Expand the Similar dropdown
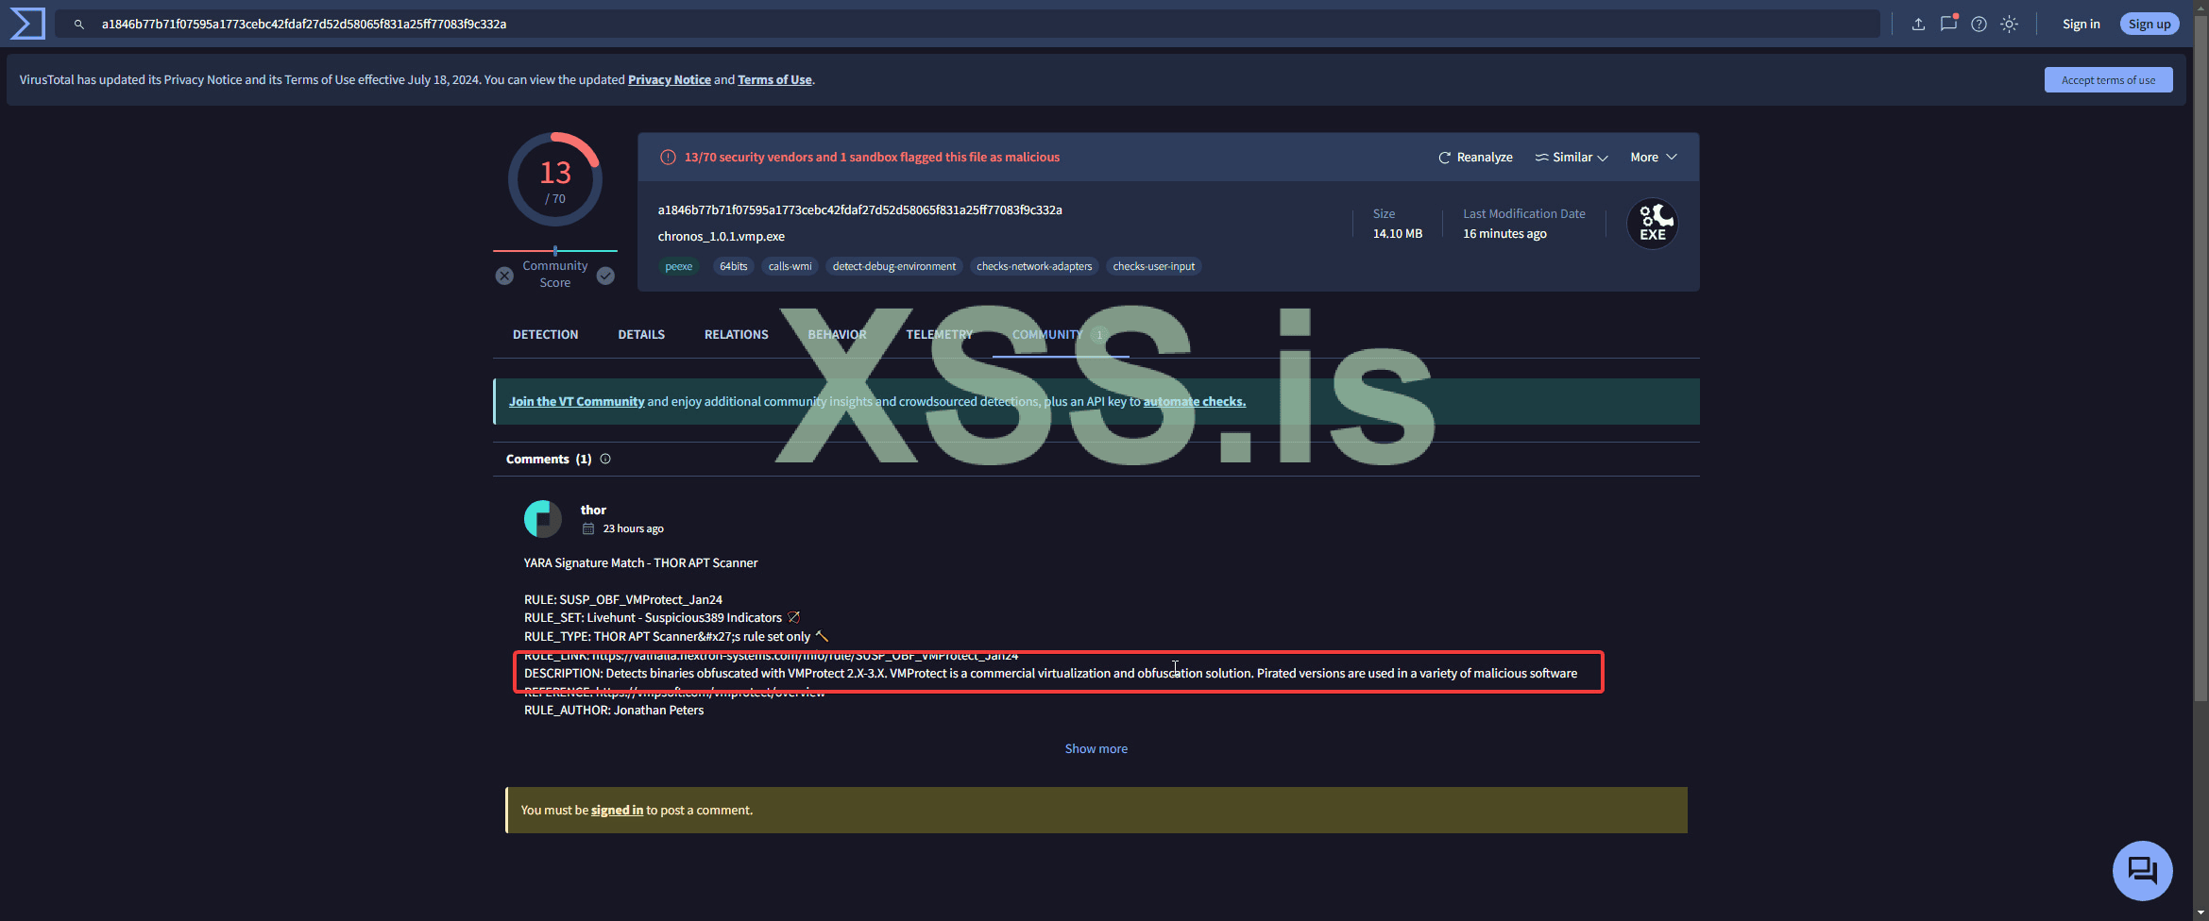Viewport: 2209px width, 921px height. (x=1572, y=158)
